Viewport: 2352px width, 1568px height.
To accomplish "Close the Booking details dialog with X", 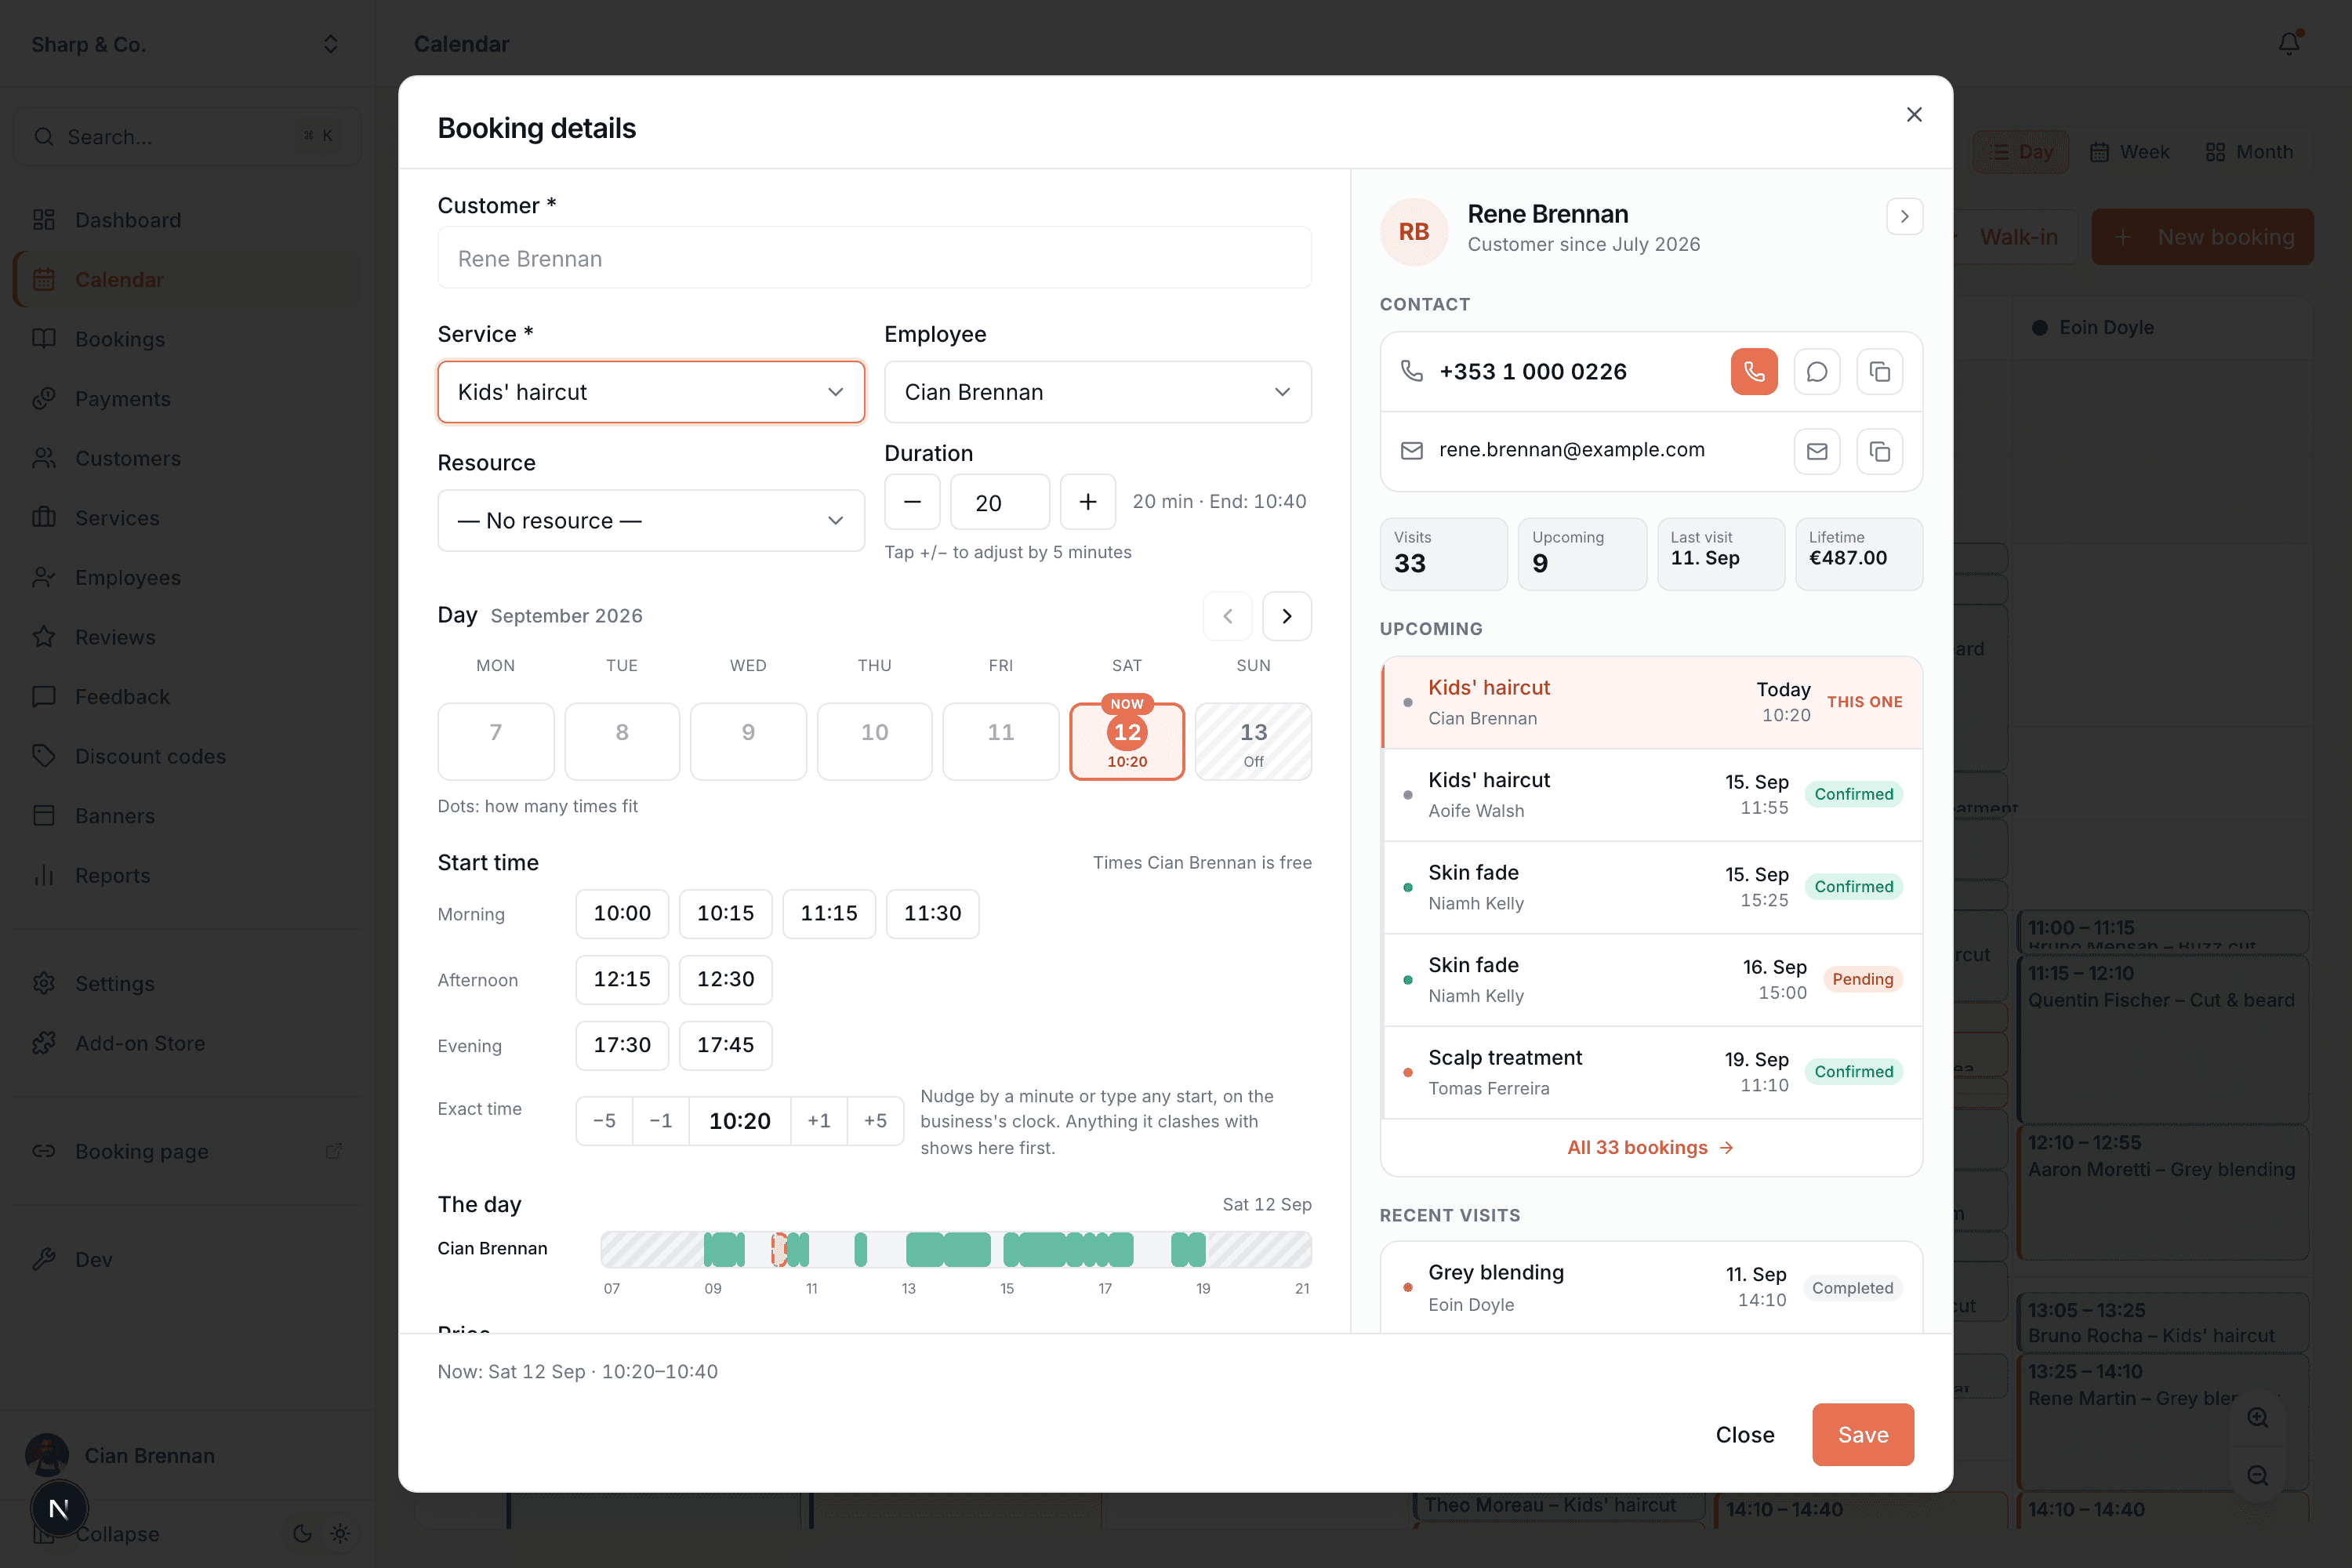I will (1914, 114).
